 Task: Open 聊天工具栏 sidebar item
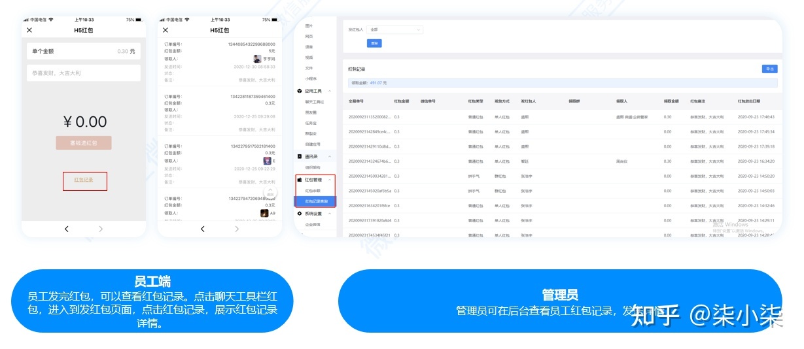314,102
